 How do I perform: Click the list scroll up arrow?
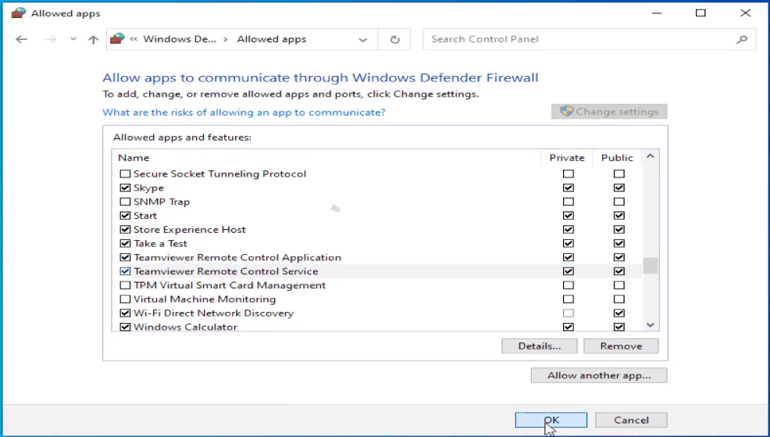pos(651,156)
